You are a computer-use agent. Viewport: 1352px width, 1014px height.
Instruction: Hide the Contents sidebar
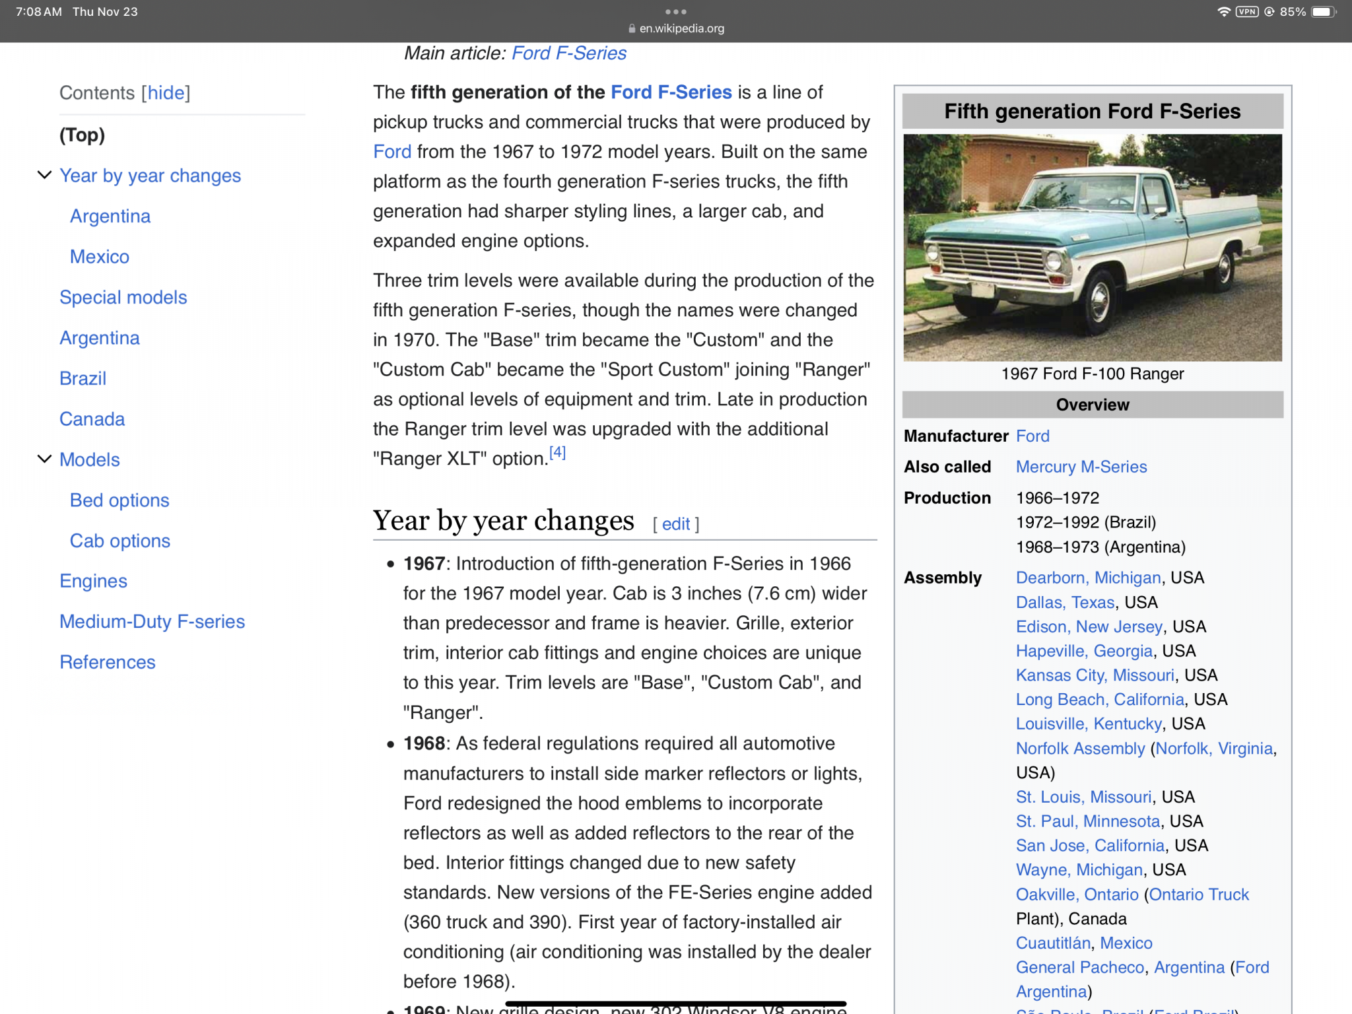[166, 92]
